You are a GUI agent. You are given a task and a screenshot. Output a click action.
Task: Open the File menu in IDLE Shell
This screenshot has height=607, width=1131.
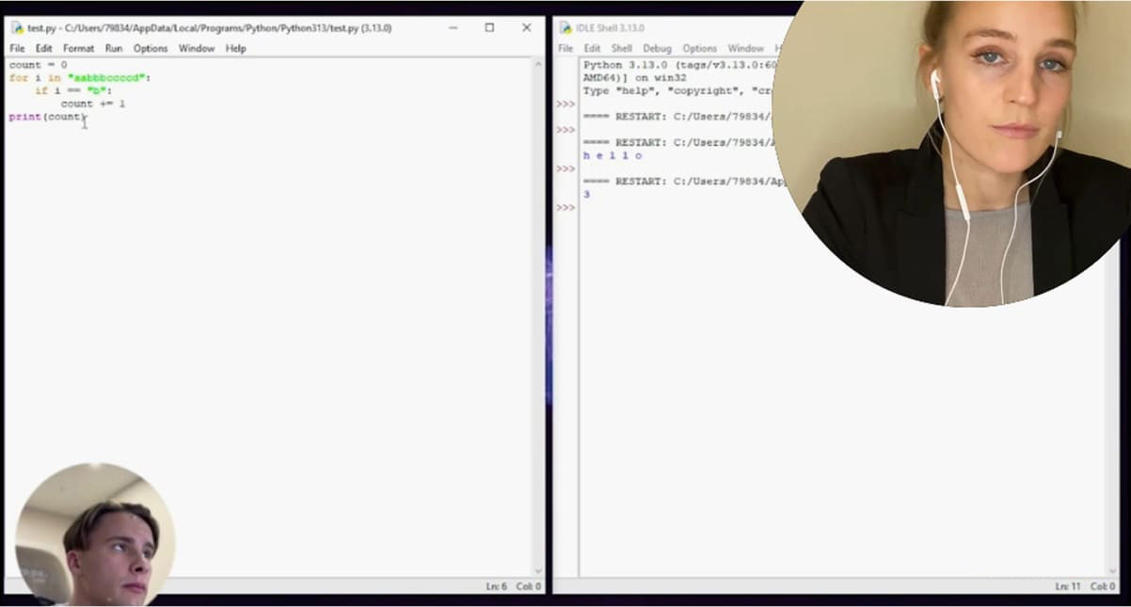pos(565,49)
